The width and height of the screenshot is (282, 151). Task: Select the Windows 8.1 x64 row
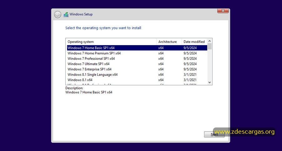[x=137, y=80]
